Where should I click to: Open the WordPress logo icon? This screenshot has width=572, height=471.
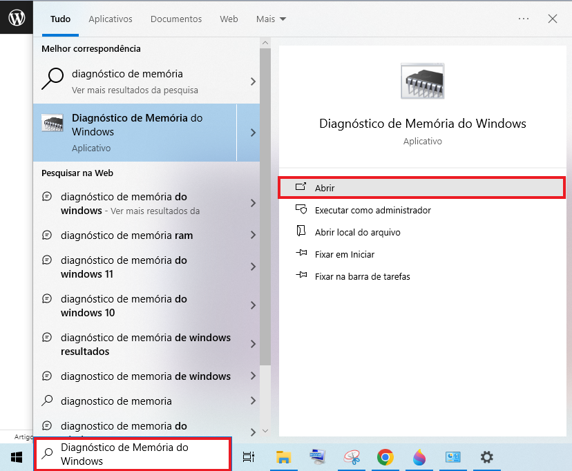(x=17, y=17)
